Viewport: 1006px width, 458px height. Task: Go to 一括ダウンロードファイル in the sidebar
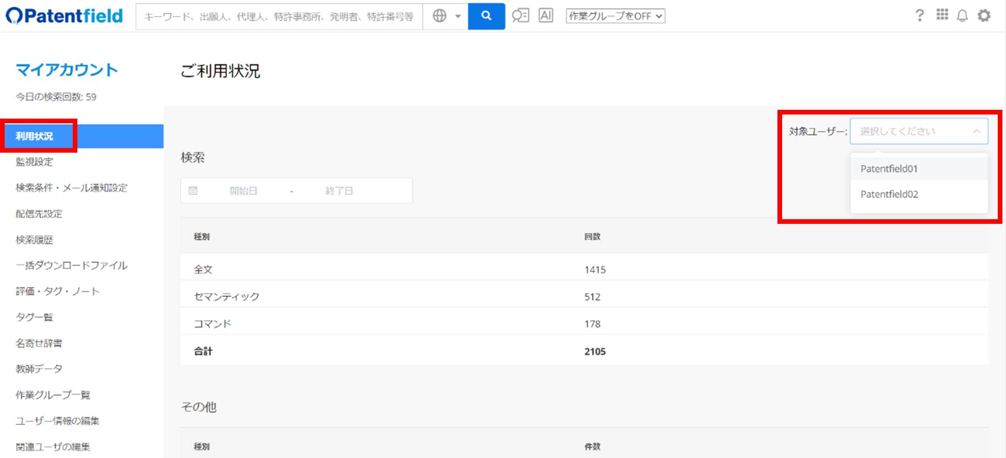point(72,266)
